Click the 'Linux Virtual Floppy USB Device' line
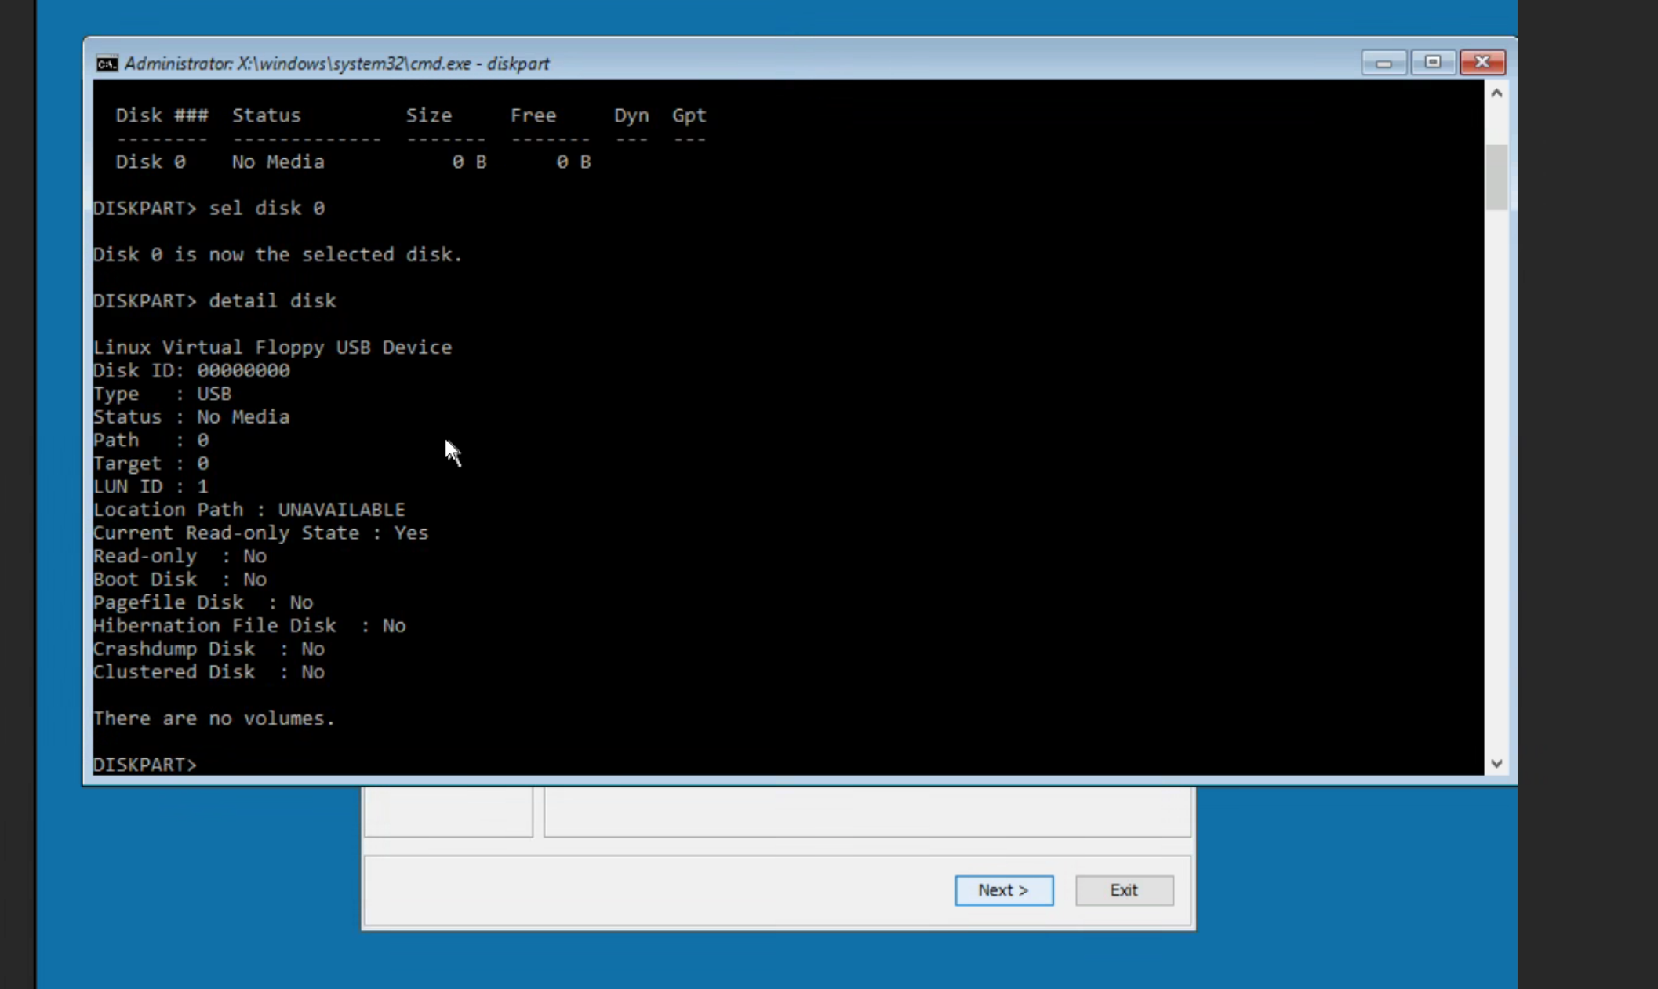Image resolution: width=1658 pixels, height=989 pixels. click(x=273, y=347)
